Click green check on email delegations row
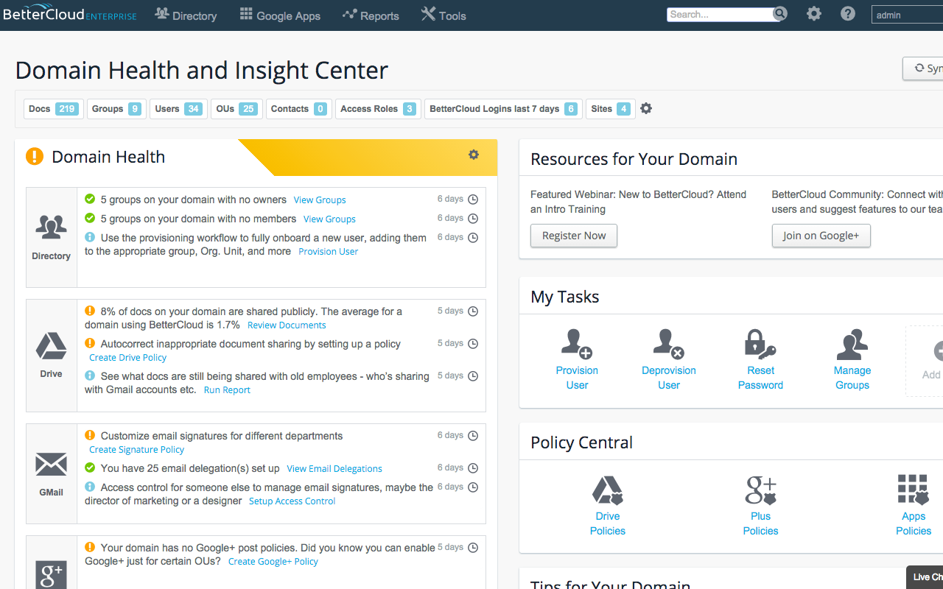Image resolution: width=943 pixels, height=589 pixels. [90, 468]
